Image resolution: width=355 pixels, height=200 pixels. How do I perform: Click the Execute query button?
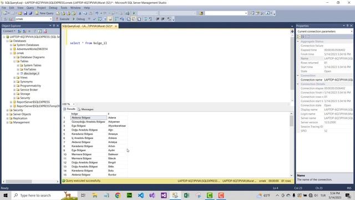63,19
